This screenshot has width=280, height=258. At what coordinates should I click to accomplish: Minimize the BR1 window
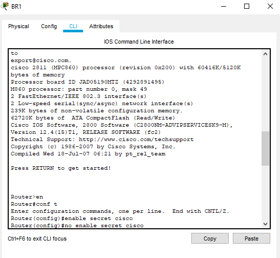click(224, 7)
